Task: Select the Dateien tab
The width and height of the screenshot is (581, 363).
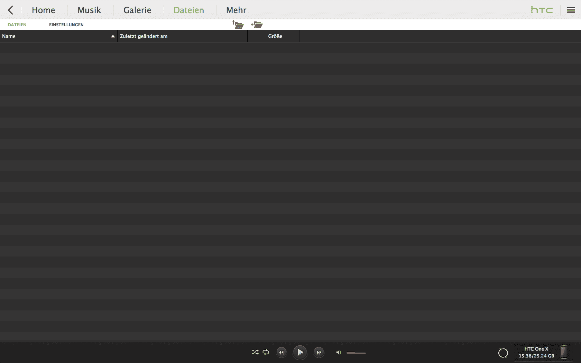Action: tap(189, 10)
